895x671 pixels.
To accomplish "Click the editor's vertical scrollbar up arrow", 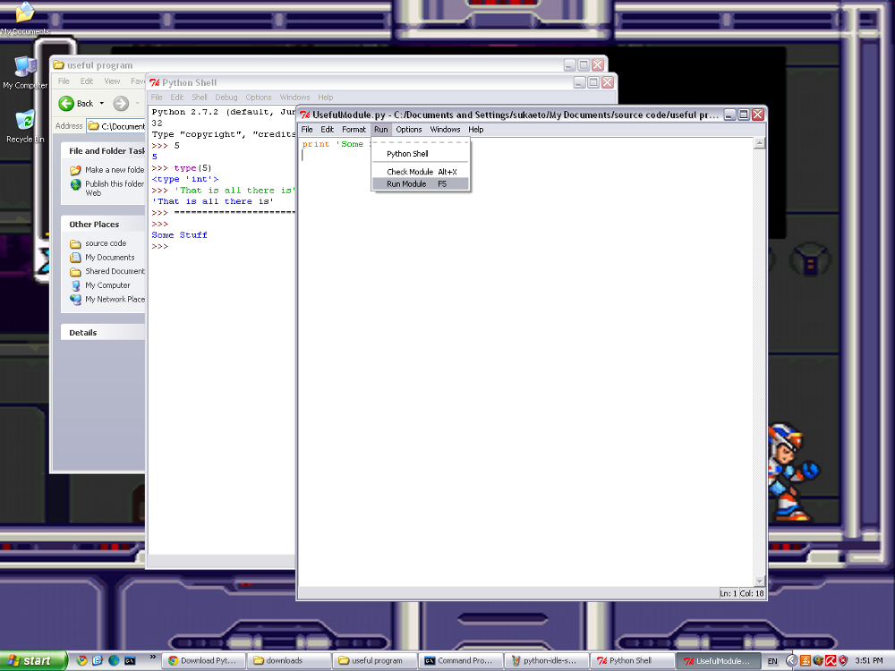I will [760, 143].
